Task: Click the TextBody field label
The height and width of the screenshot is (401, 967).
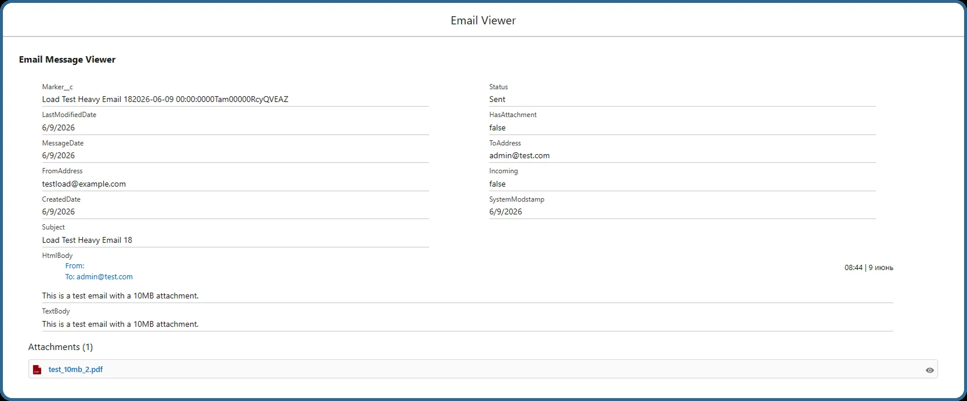Action: (56, 311)
